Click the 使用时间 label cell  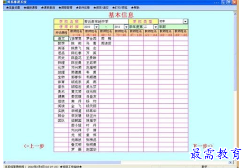coord(69,27)
